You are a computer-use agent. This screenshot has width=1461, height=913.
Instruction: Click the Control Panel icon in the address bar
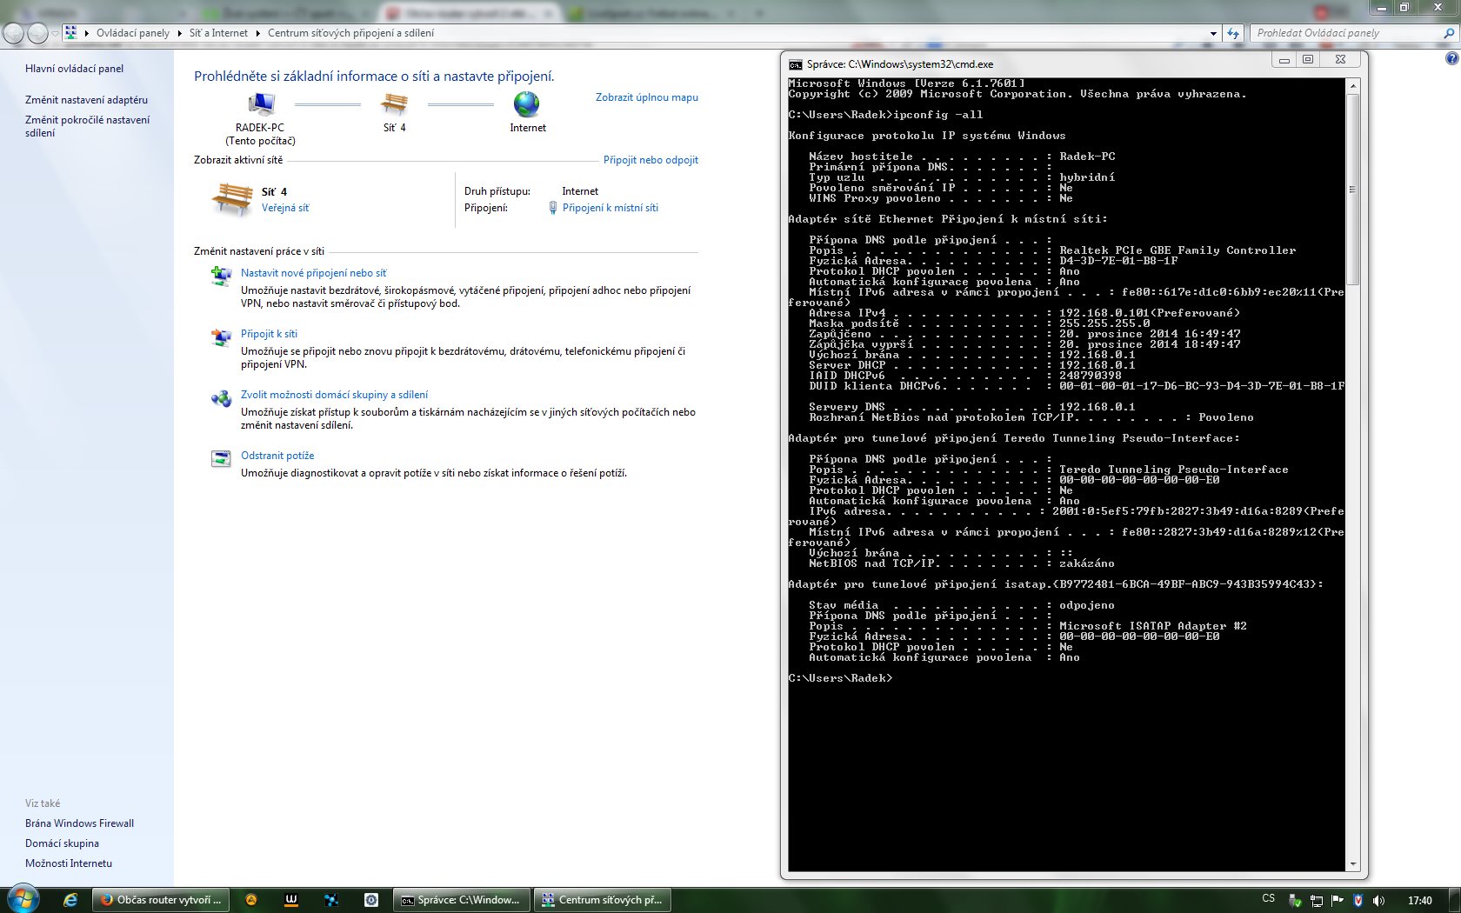[x=71, y=33]
